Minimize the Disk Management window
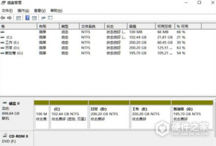 (186, 3)
